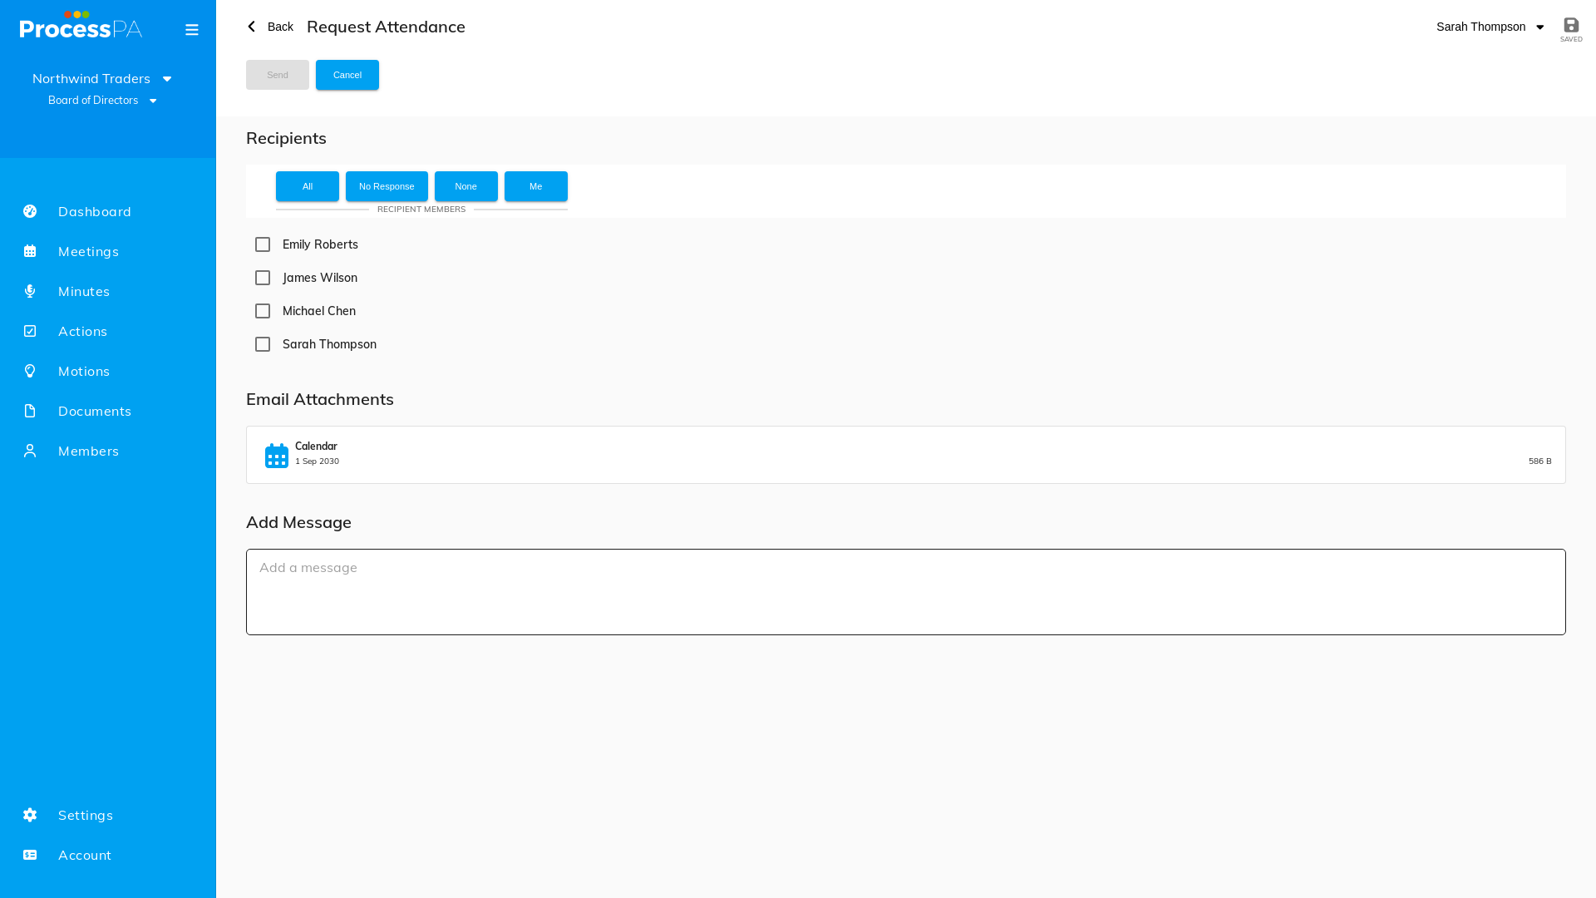Click the Calendar attachment icon
Viewport: 1596px width, 898px height.
coord(277,455)
